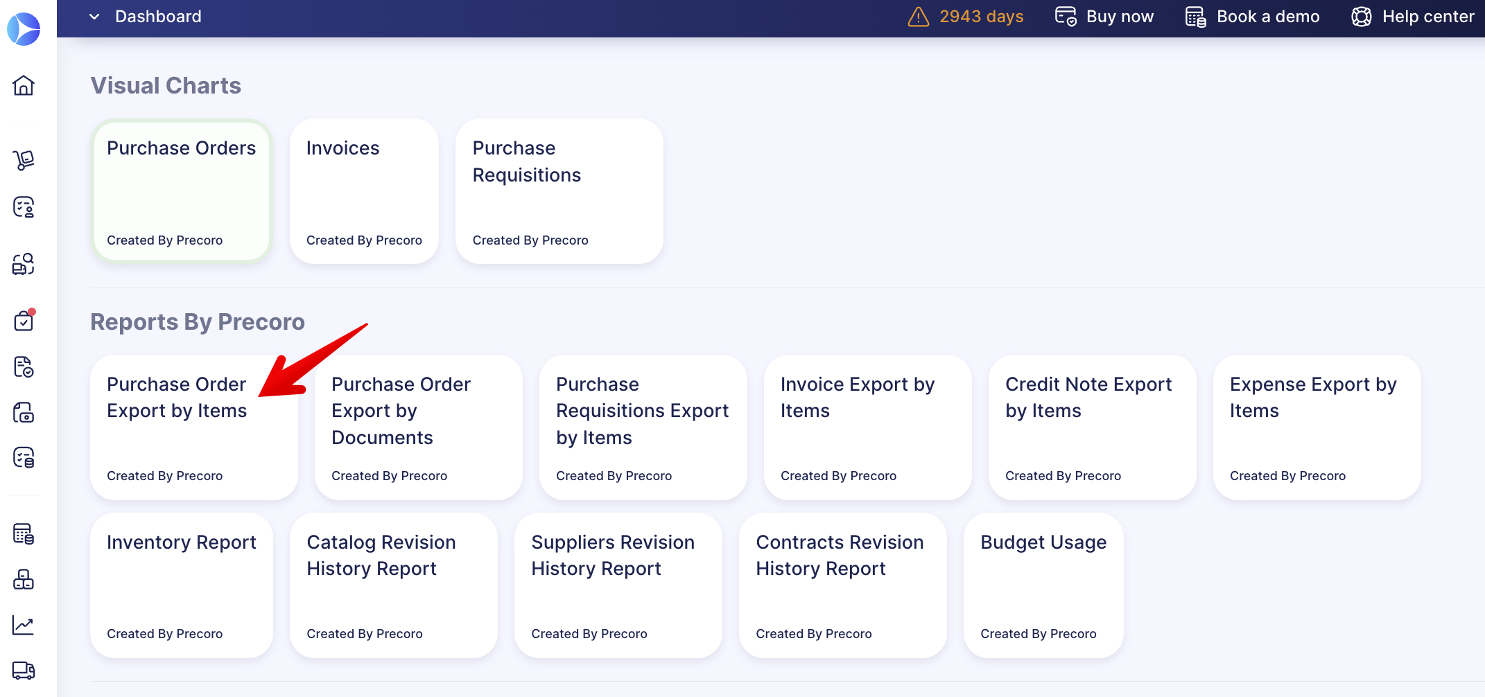Open Contracts Revision History Report card
The height and width of the screenshot is (697, 1485).
(843, 585)
